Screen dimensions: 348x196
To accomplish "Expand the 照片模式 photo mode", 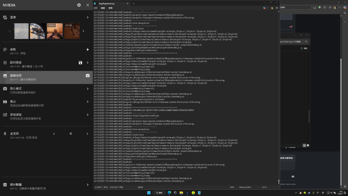I will coord(88,89).
